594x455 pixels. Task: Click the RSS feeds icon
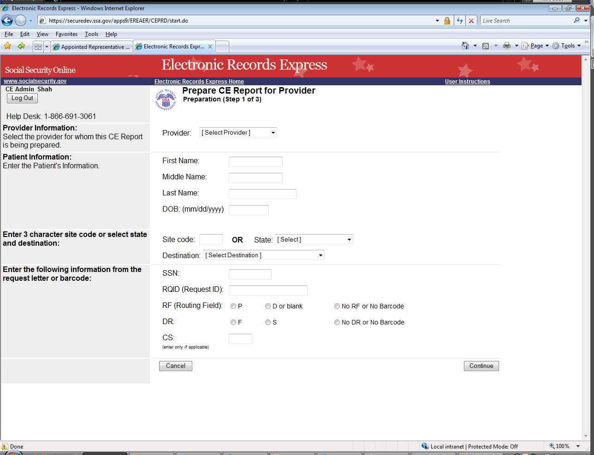point(486,46)
